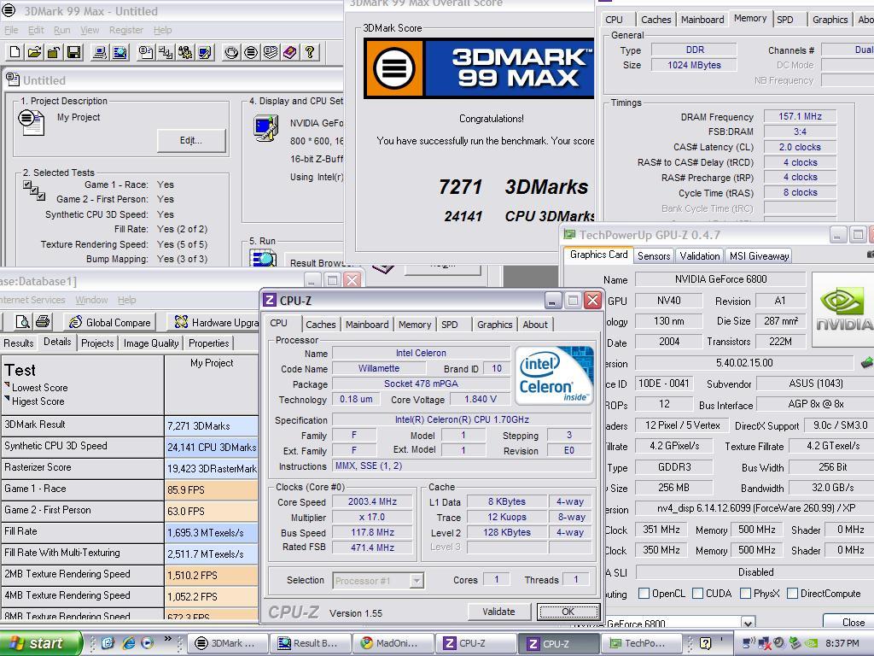Click Windows Media Player quick launch icon
This screenshot has width=874, height=656.
[147, 642]
